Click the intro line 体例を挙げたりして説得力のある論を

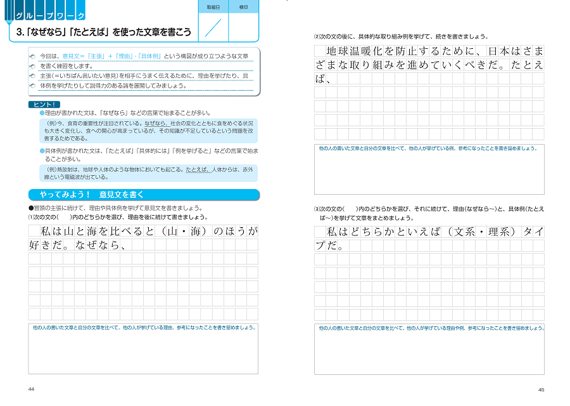113,86
